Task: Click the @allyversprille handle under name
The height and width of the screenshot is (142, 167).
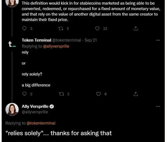Action: [x=35, y=112]
